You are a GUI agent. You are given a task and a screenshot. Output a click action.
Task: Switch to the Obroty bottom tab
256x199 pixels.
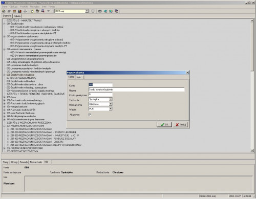pos(14,162)
